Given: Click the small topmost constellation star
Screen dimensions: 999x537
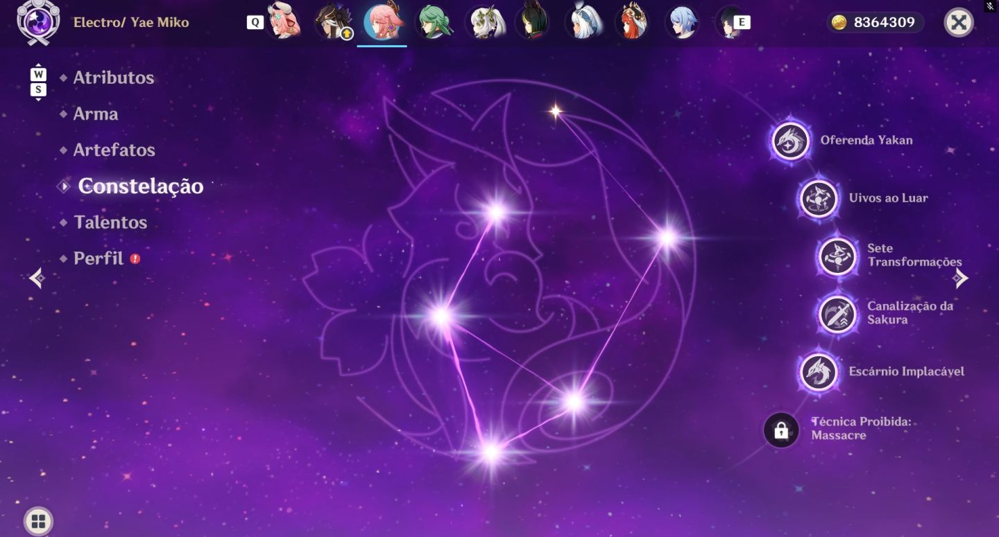Looking at the screenshot, I should [x=556, y=111].
